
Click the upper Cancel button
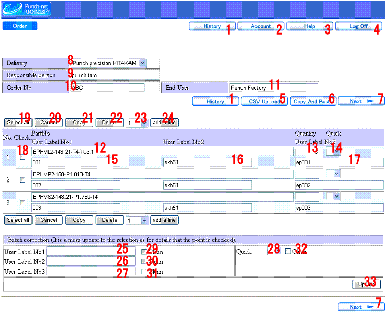coord(49,122)
